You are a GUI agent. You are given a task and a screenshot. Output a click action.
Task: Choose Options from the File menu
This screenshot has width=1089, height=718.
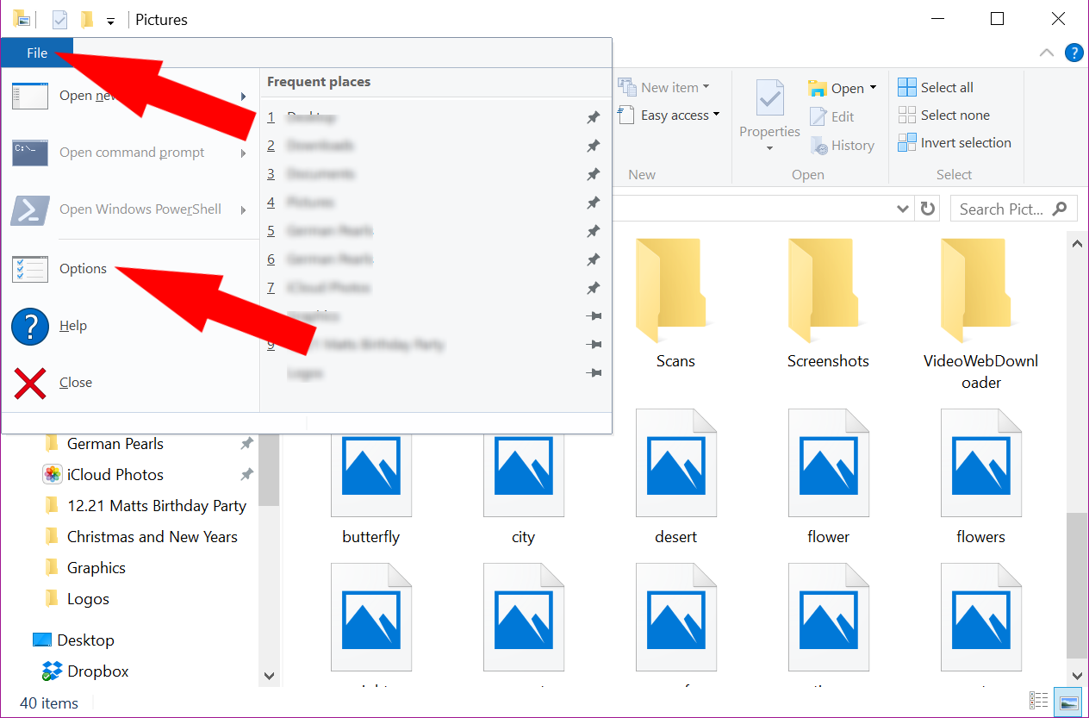click(83, 268)
